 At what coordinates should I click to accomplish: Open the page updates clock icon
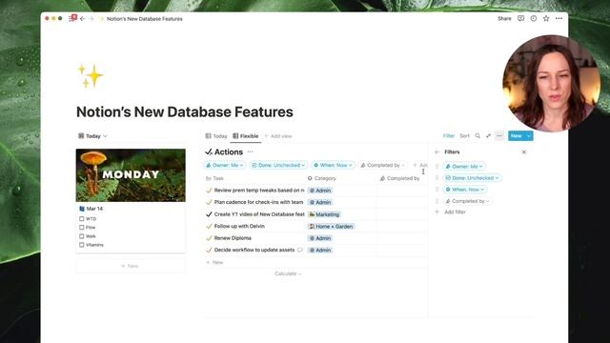pos(534,18)
